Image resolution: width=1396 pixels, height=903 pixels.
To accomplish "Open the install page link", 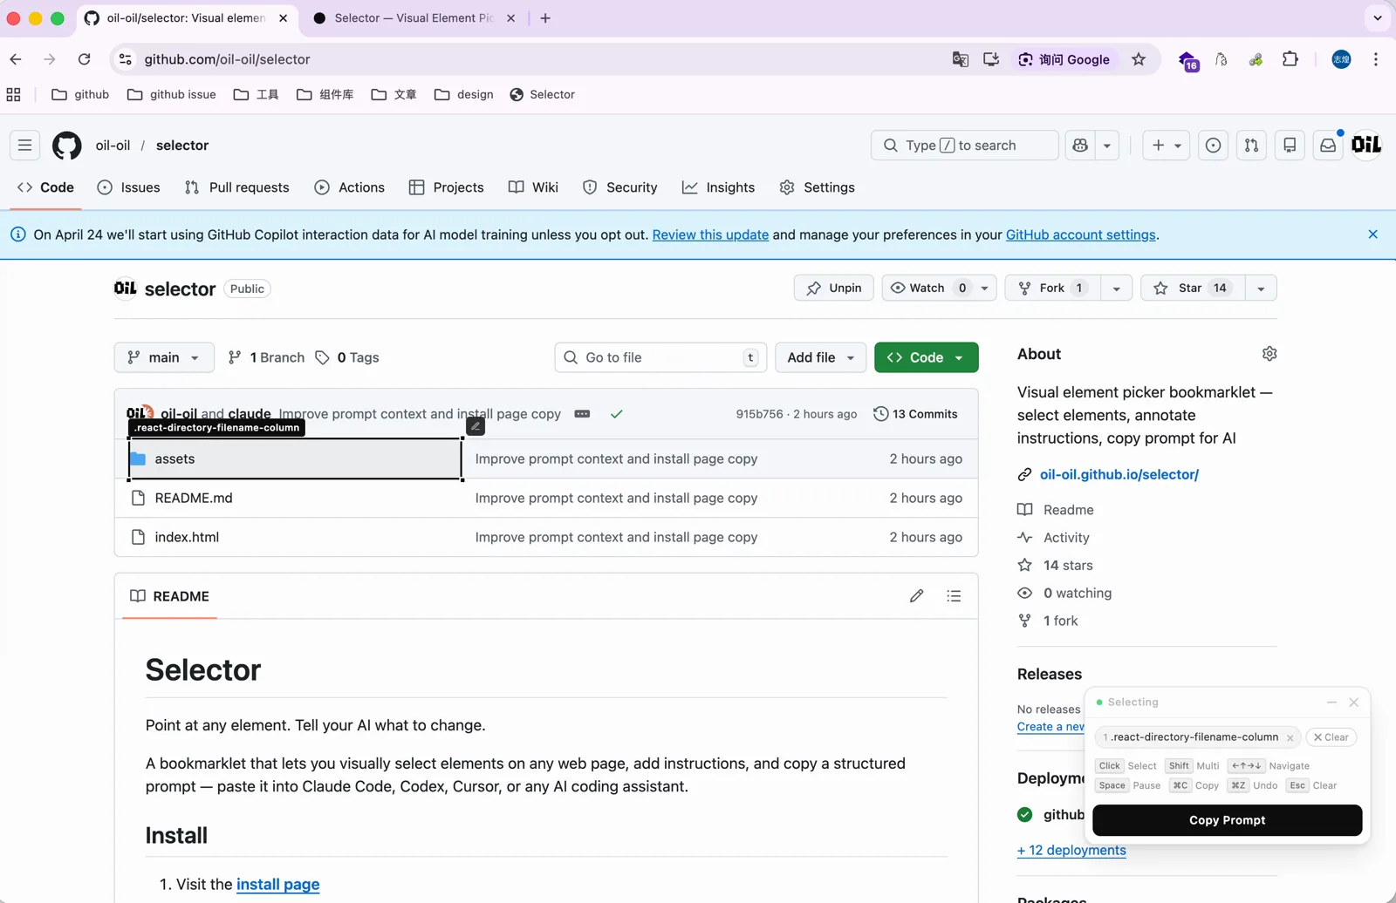I will coord(277,884).
